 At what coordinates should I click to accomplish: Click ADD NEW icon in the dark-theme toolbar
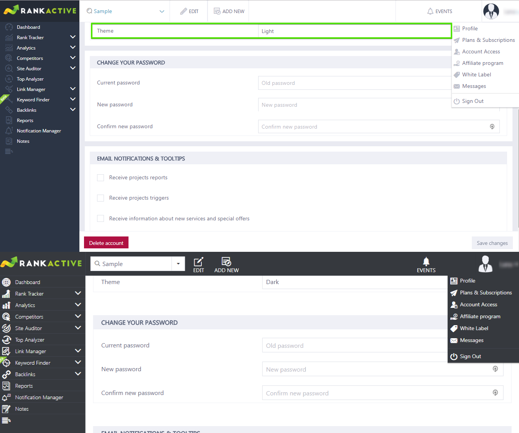226,262
